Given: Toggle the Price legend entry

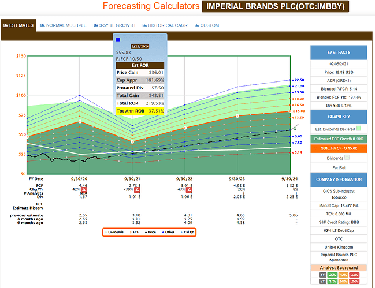Looking at the screenshot, I should pyautogui.click(x=150, y=232).
